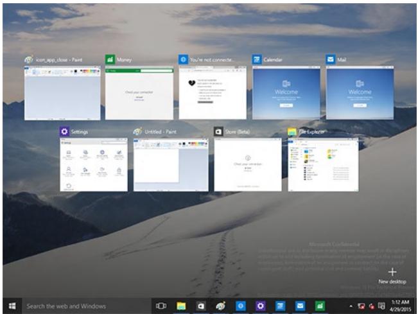Image resolution: width=418 pixels, height=314 pixels.
Task: Switch to the Mail window thumbnail
Action: coord(360,92)
